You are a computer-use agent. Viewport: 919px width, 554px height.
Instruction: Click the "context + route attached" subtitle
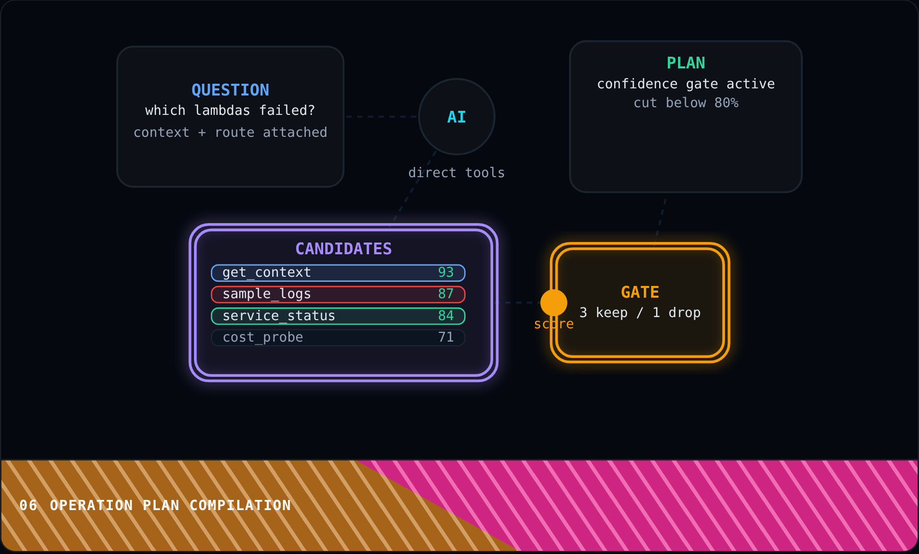pos(230,132)
